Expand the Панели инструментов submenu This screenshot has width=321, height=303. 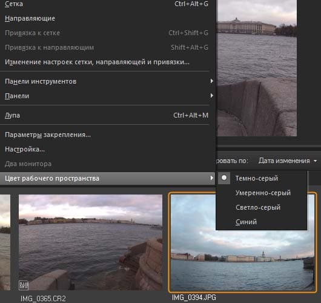[107, 81]
